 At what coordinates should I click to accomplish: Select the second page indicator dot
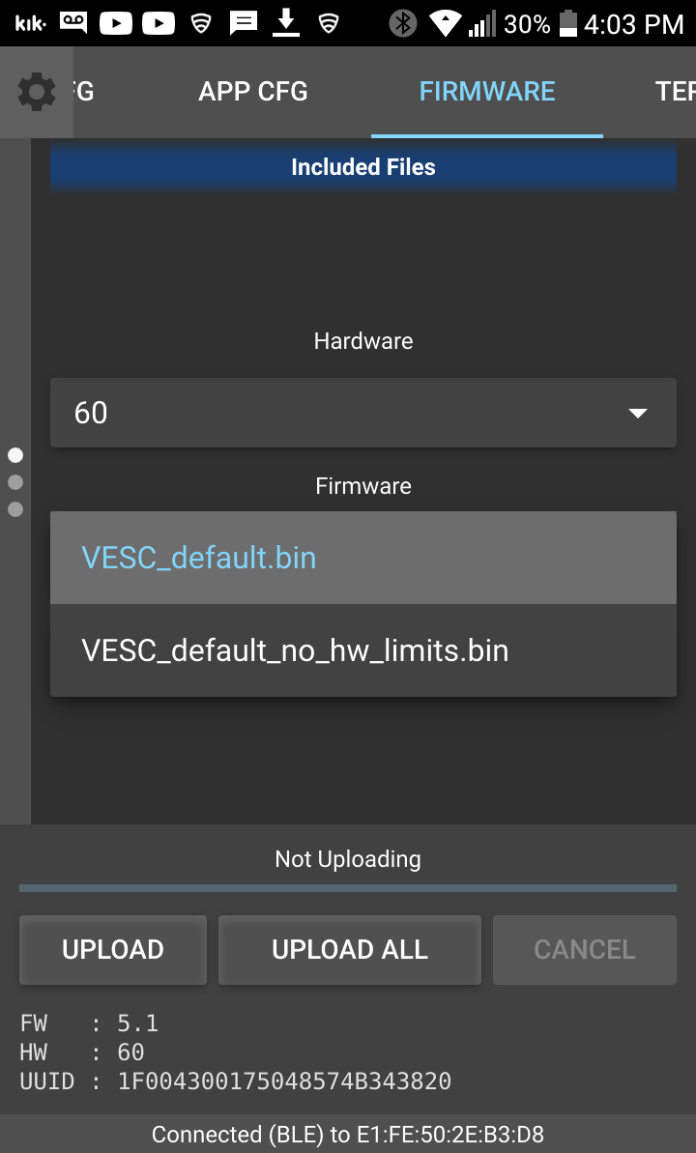(x=15, y=482)
